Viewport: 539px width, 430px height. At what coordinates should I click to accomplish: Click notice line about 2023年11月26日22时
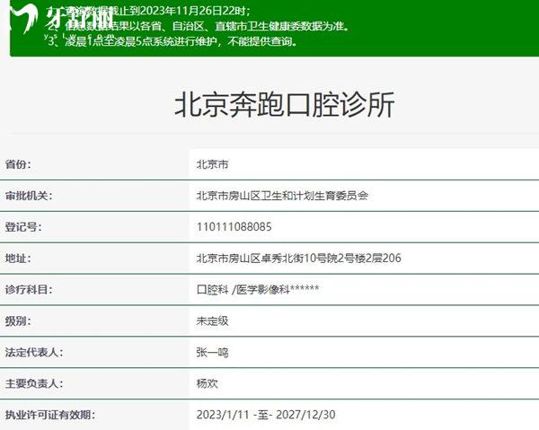click(x=148, y=11)
